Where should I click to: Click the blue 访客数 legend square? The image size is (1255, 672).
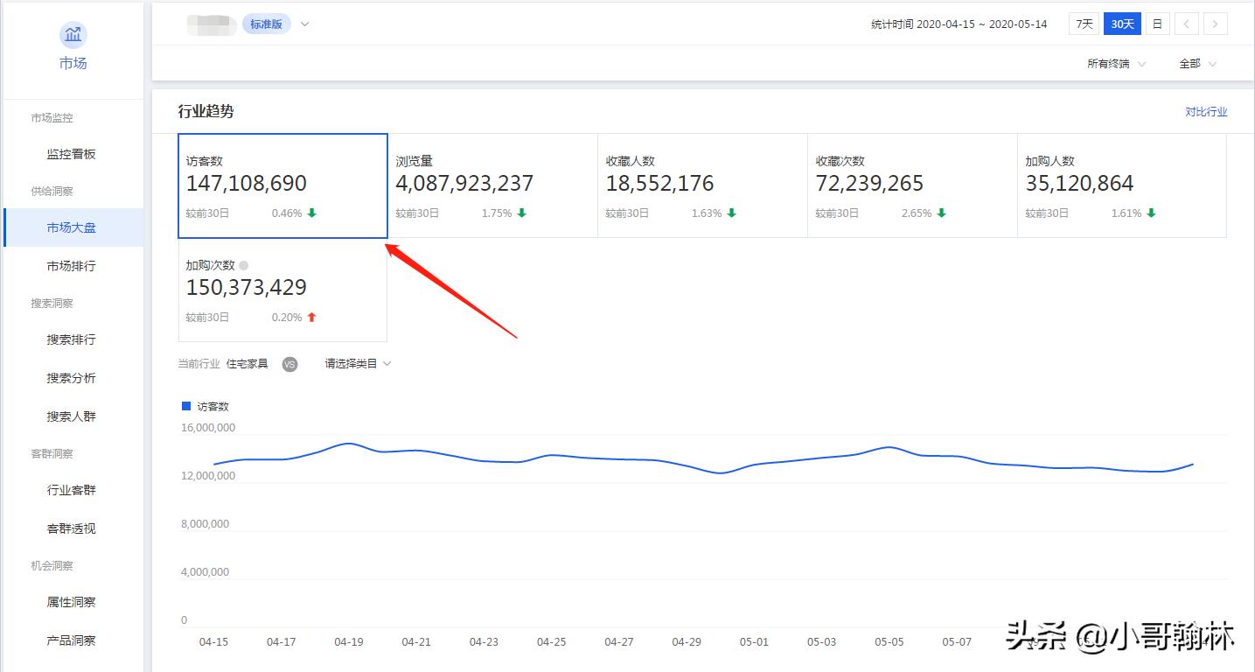pos(185,406)
